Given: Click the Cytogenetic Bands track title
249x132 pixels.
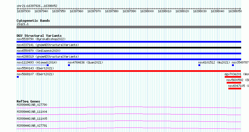Looking at the screenshot, I should coord(33,21).
